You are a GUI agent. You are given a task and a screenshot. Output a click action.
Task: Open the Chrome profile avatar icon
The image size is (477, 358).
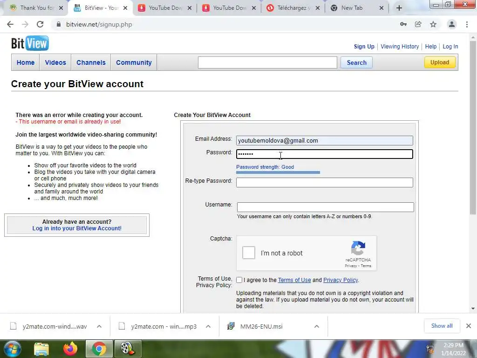tap(452, 24)
